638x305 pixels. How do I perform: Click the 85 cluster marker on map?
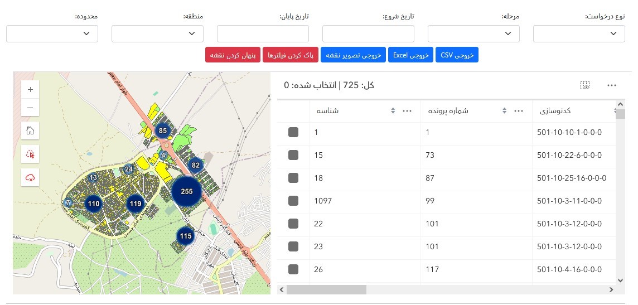click(163, 131)
